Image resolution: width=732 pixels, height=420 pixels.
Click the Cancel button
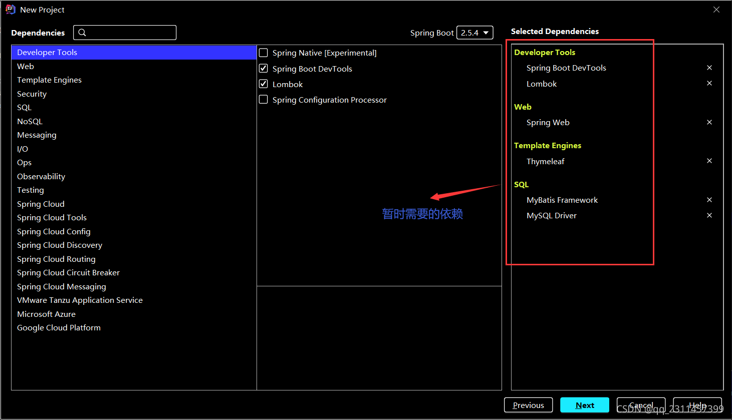click(x=641, y=405)
